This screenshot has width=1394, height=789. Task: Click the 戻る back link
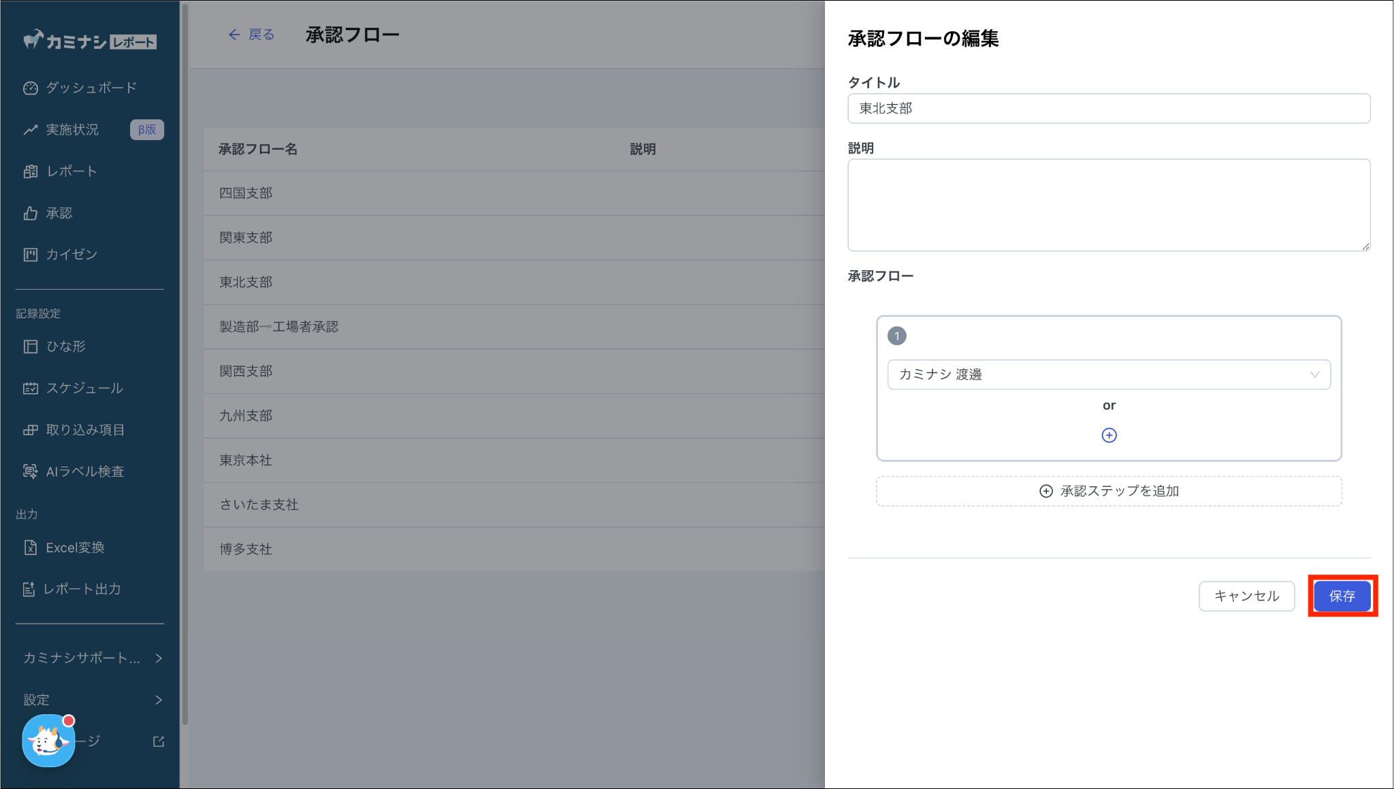tap(251, 35)
